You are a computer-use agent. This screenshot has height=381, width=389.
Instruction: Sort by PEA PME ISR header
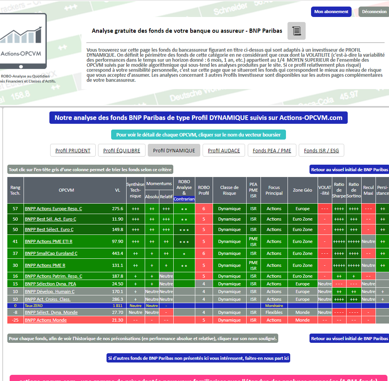[253, 190]
